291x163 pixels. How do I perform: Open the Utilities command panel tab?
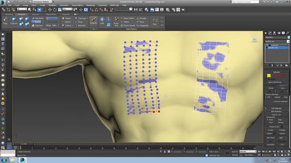coord(288,33)
